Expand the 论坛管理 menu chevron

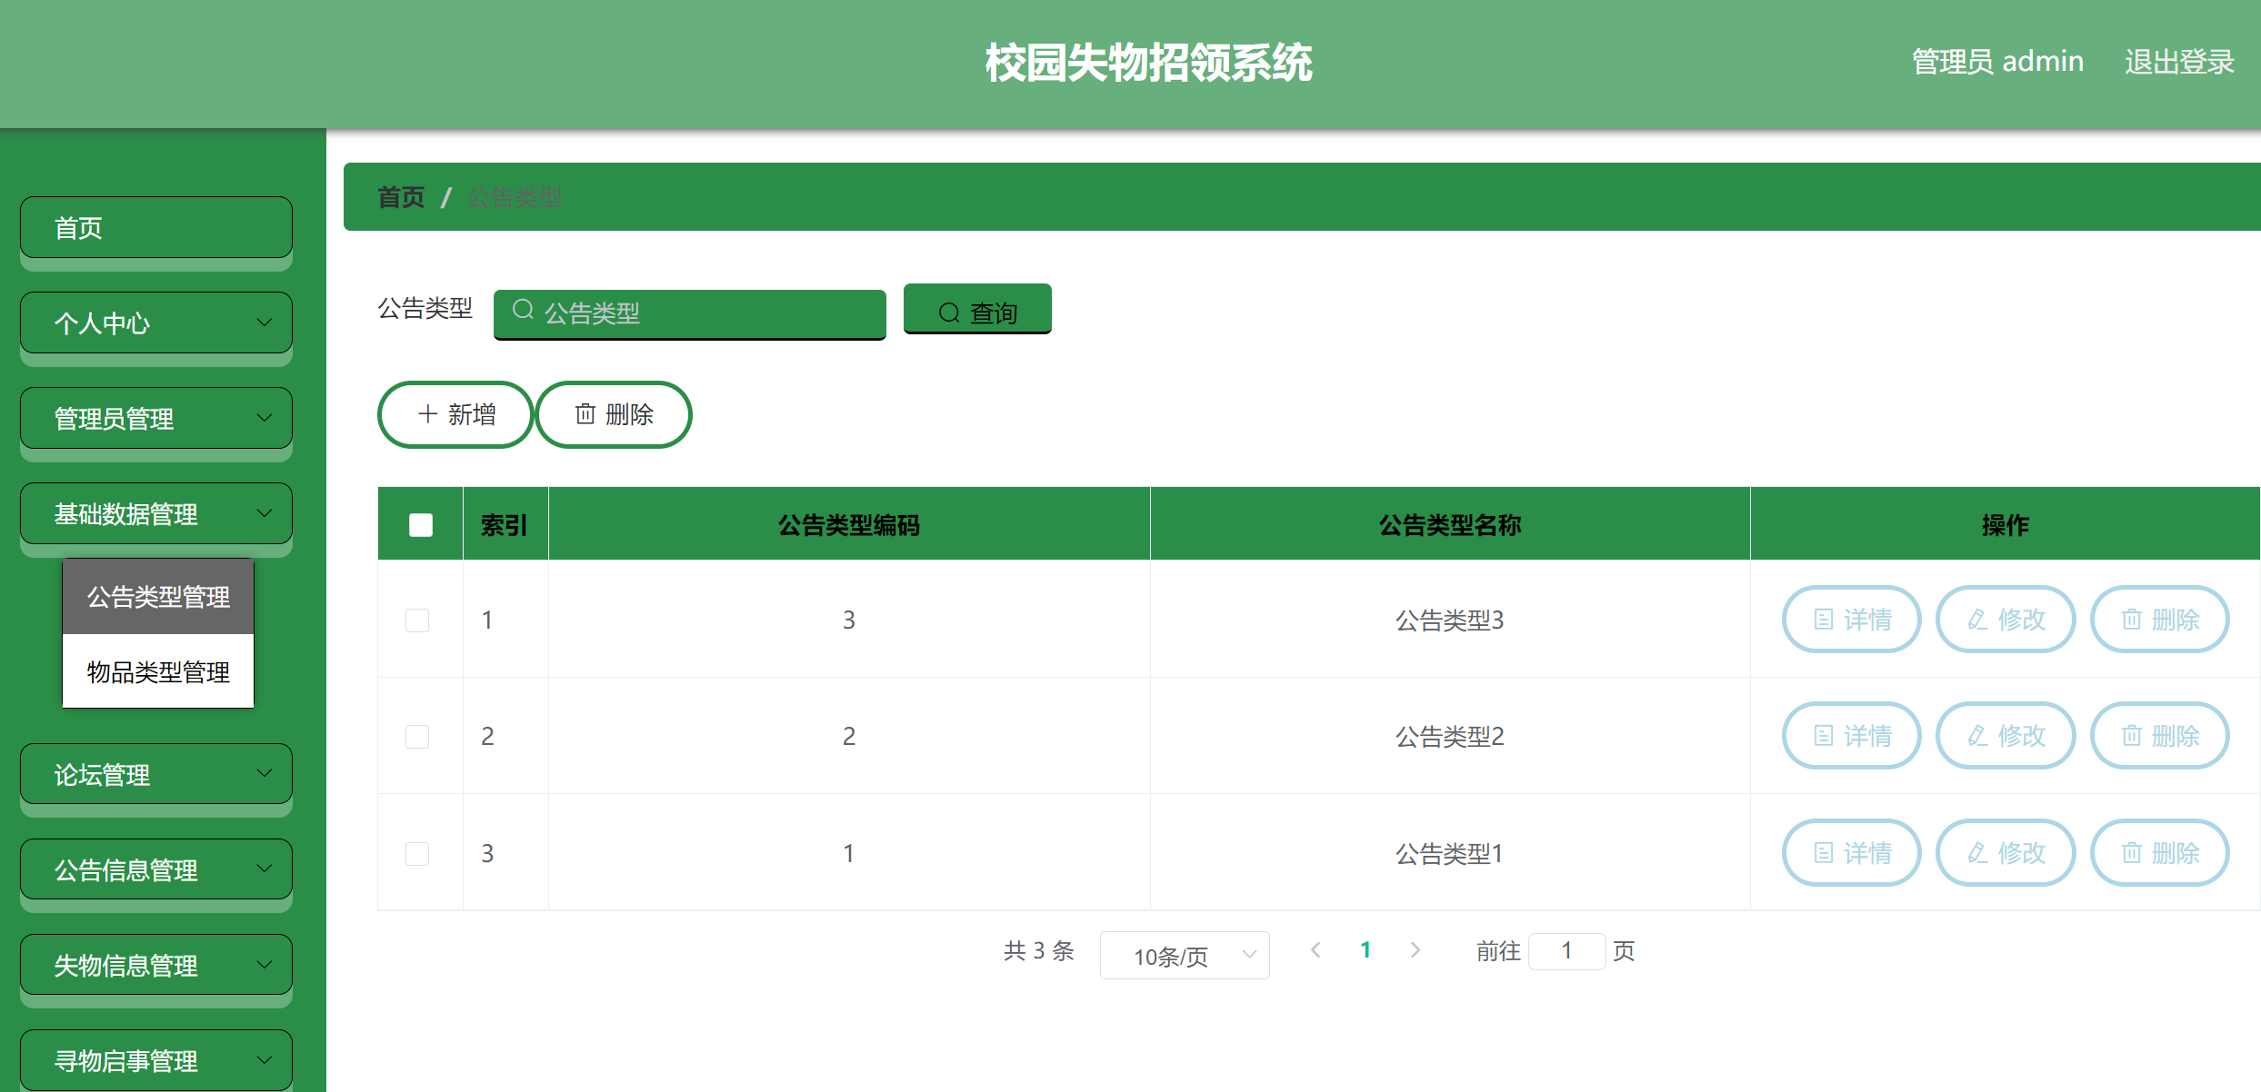coord(265,774)
